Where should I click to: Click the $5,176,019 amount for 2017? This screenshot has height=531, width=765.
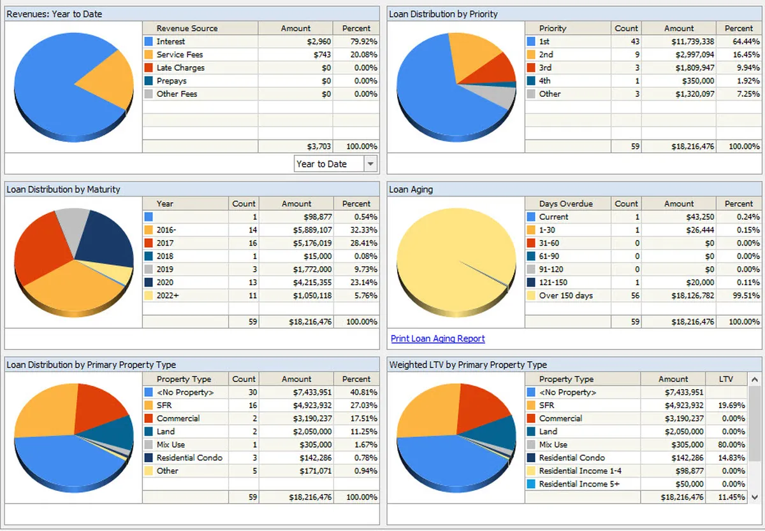296,243
